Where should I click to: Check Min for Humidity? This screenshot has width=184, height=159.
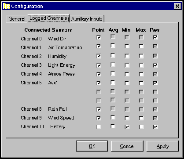127,56
